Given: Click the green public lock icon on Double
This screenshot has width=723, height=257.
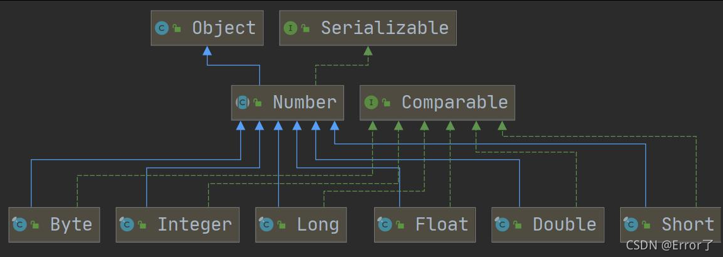Looking at the screenshot, I should (x=518, y=226).
